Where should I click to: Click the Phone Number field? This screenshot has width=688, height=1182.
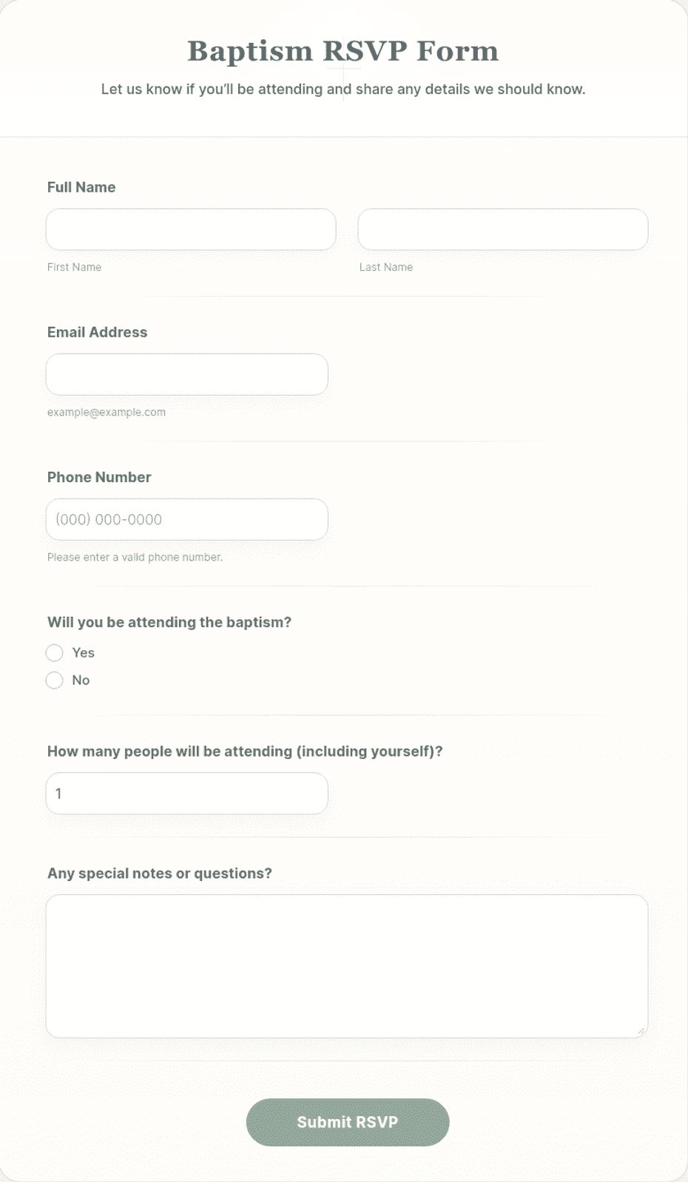pos(187,519)
